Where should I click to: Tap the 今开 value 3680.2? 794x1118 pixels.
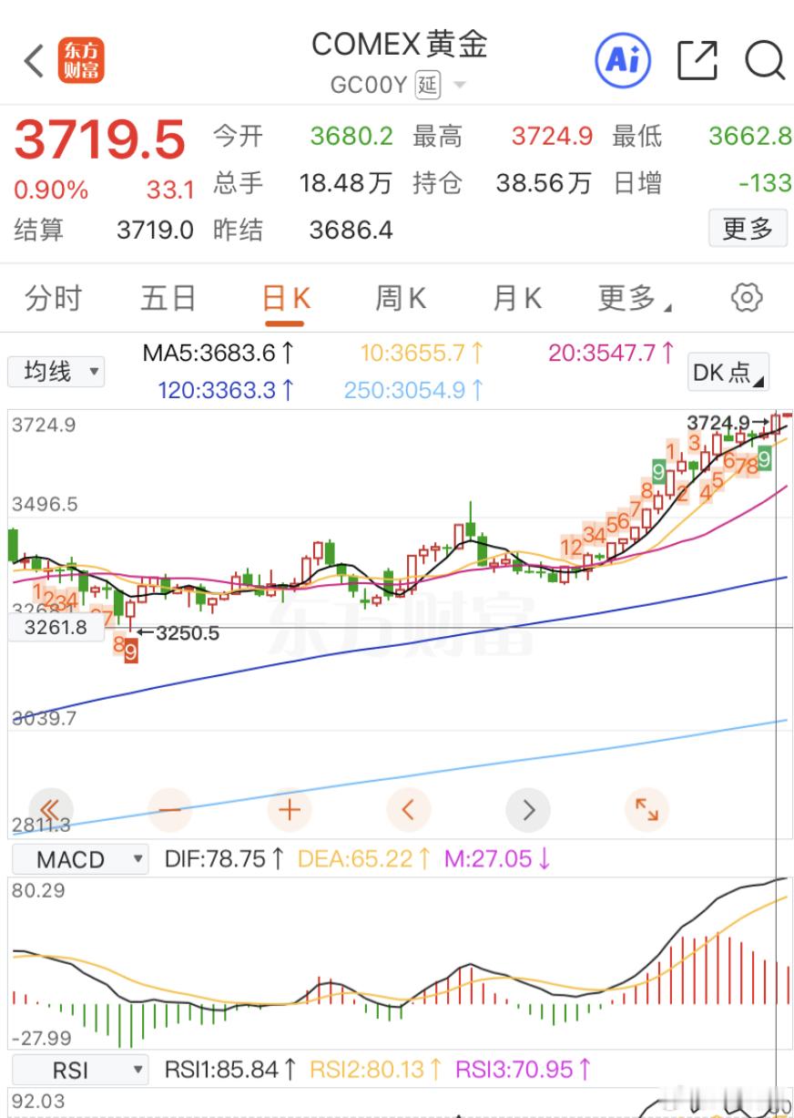351,137
